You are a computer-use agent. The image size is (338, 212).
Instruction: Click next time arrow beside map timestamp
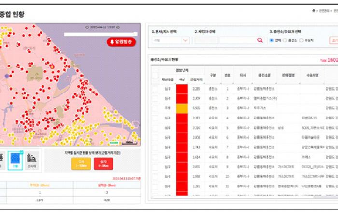(x=119, y=27)
